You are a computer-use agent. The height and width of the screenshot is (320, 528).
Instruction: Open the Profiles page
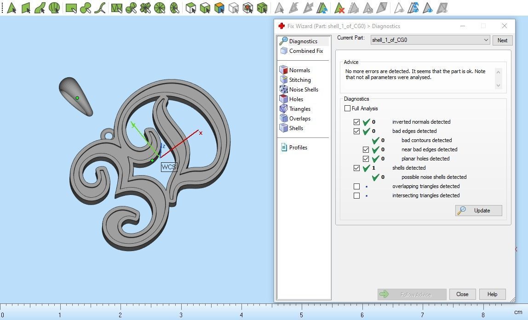point(298,148)
